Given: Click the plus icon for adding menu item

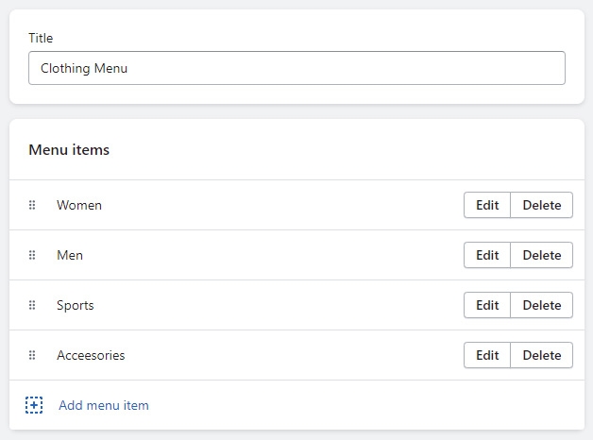Looking at the screenshot, I should [x=34, y=405].
